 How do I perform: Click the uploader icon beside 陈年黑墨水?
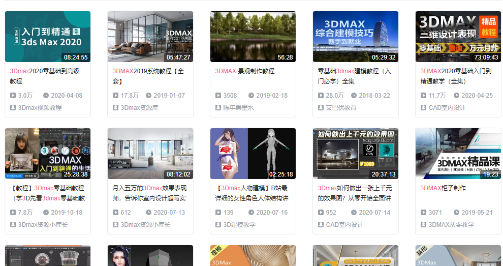218,108
